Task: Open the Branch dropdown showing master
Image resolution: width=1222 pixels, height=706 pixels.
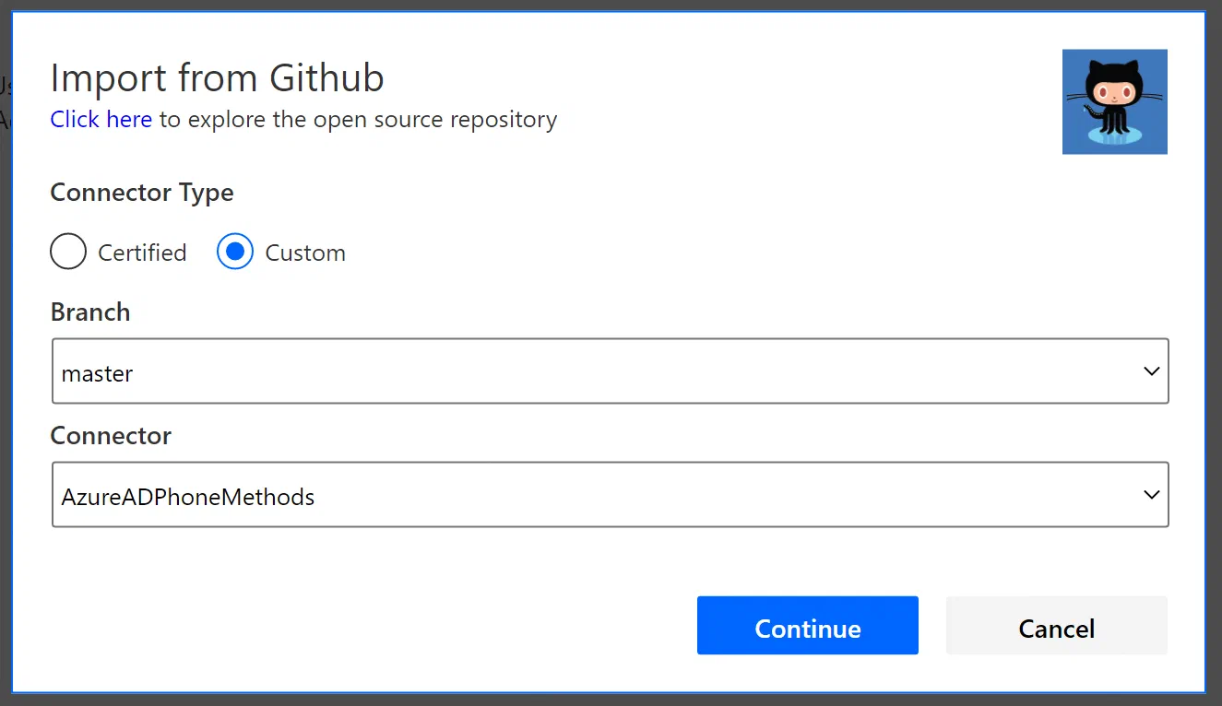Action: [611, 371]
